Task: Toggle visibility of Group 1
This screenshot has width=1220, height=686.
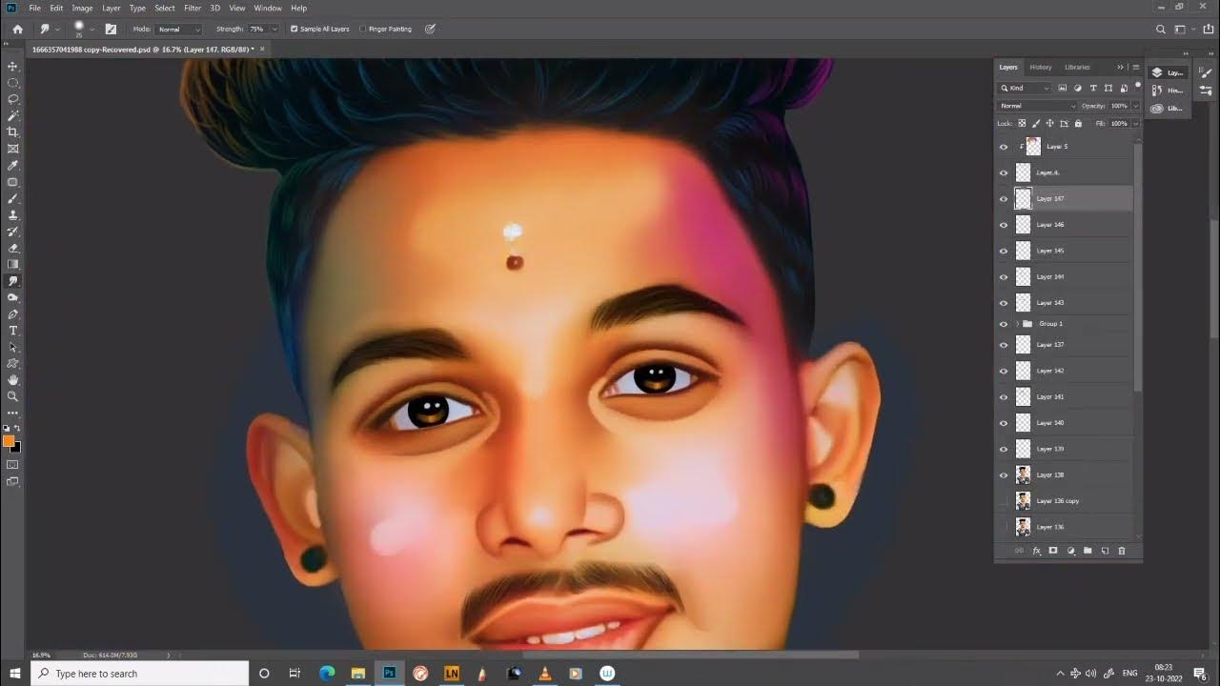Action: click(1004, 324)
